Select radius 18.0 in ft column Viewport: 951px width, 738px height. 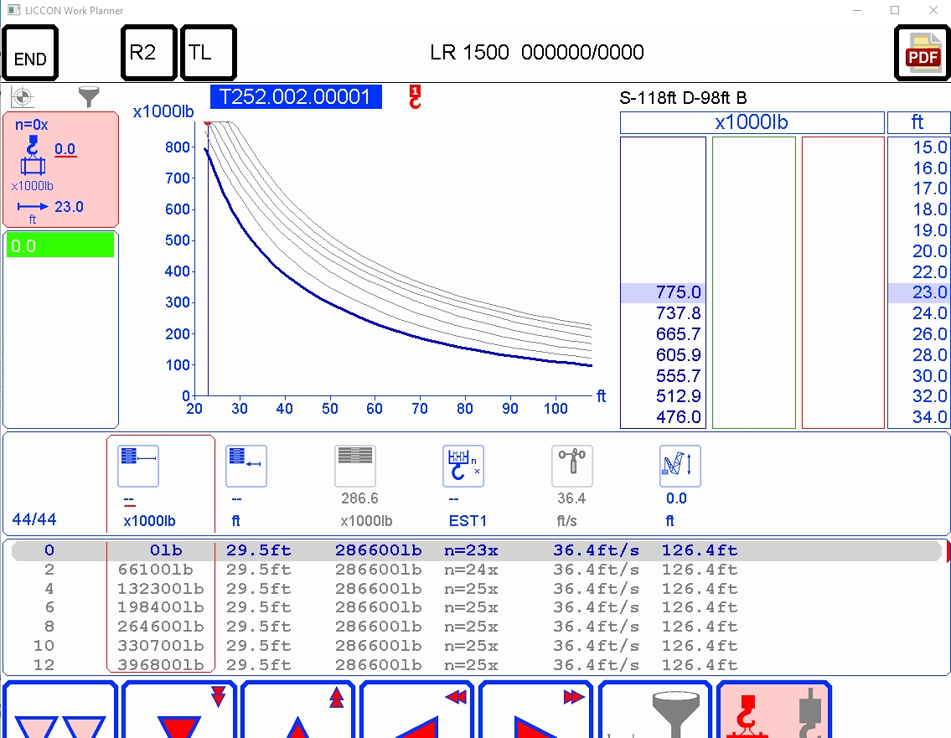click(x=930, y=209)
